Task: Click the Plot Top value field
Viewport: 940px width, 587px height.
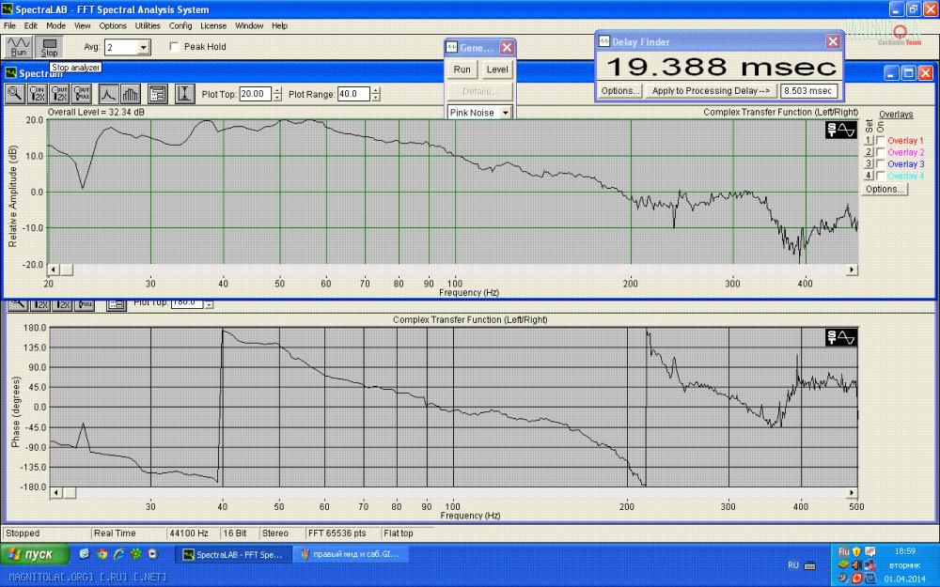Action: (x=255, y=94)
